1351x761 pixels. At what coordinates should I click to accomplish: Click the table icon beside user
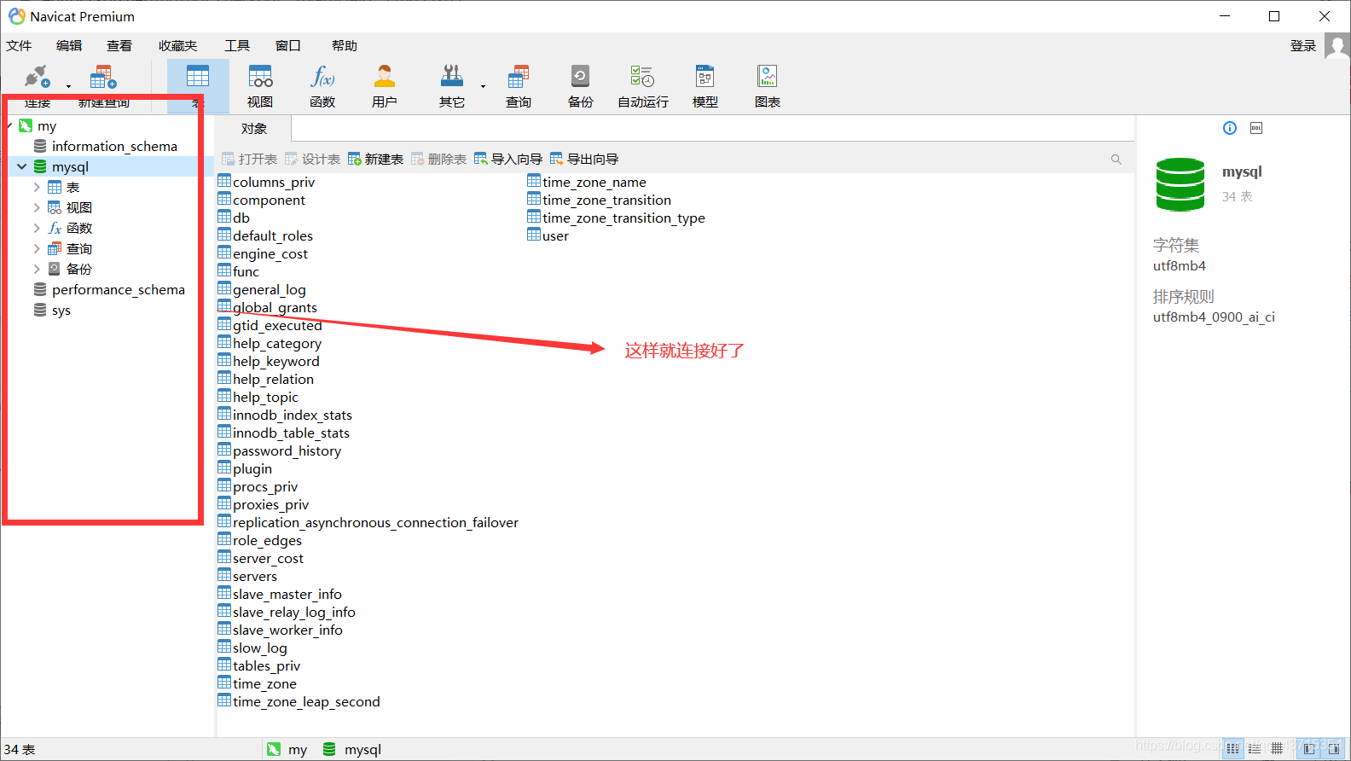534,235
